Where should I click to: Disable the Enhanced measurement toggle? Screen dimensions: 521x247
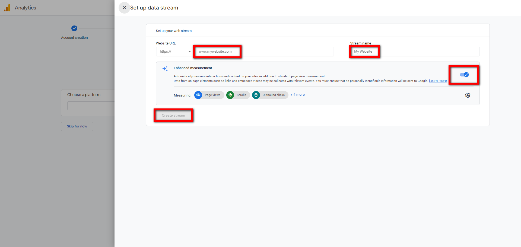pos(464,75)
